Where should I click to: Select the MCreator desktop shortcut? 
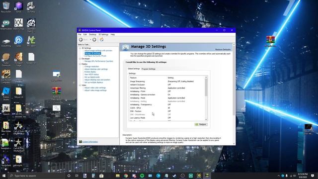coord(31,41)
